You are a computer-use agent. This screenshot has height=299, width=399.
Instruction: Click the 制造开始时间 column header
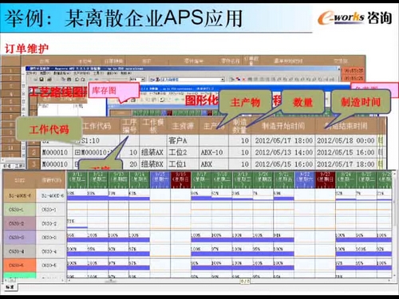[283, 126]
